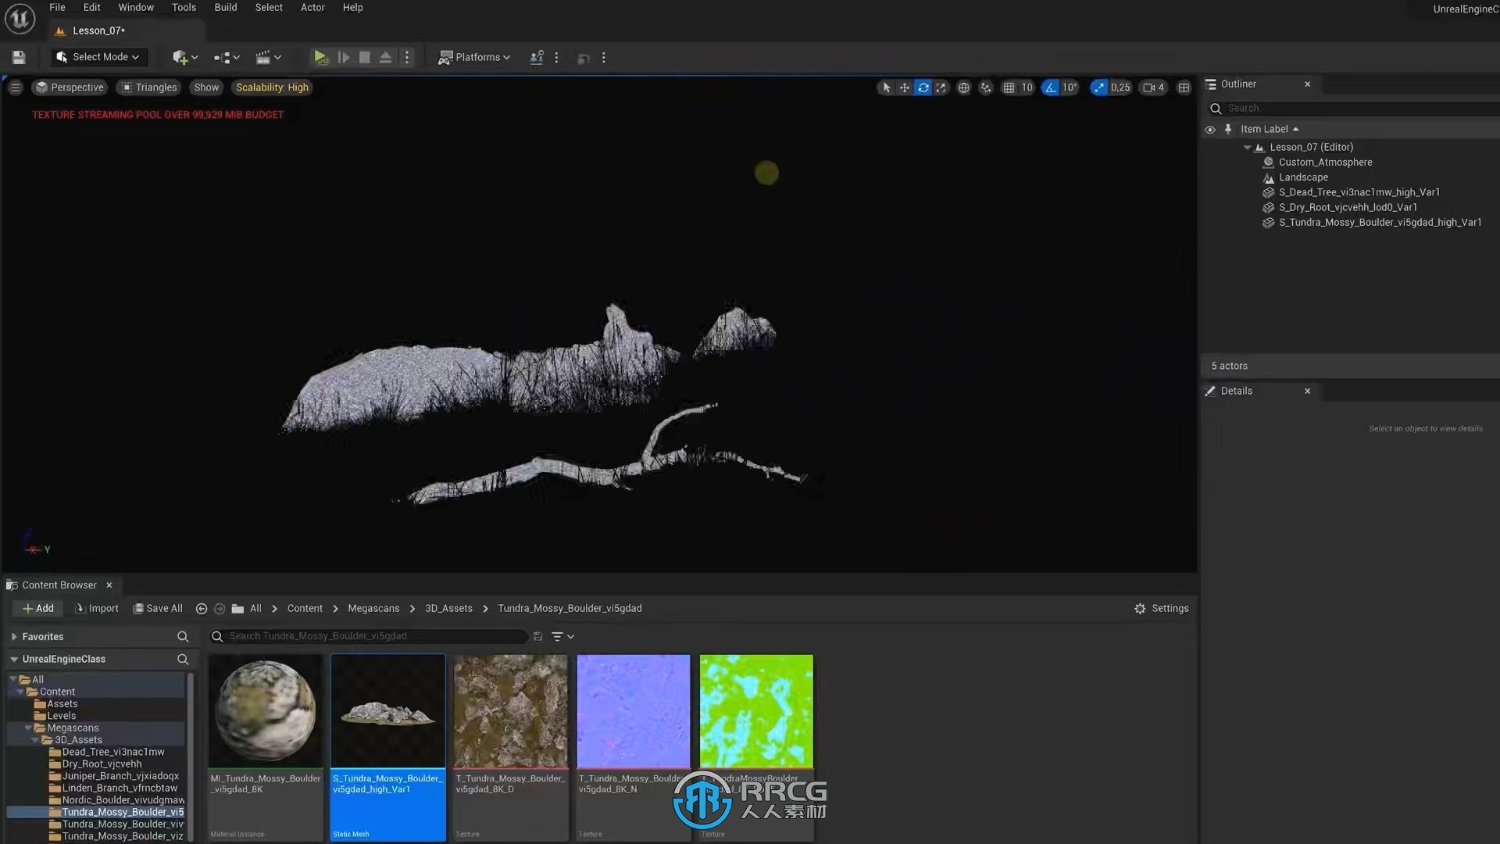
Task: Click the stop simulation button
Action: tap(365, 57)
